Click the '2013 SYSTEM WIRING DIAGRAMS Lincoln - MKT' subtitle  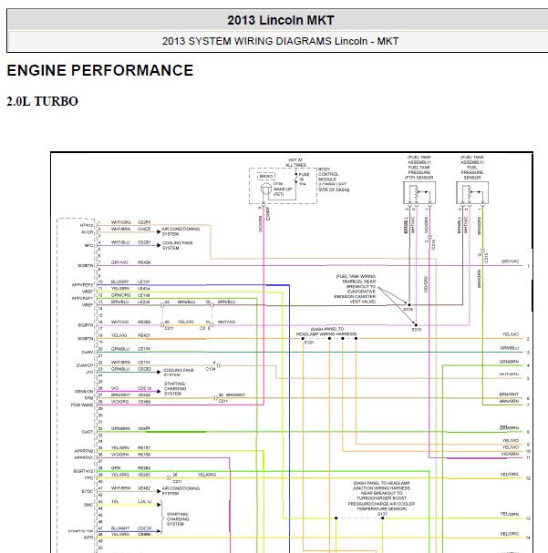pyautogui.click(x=280, y=41)
